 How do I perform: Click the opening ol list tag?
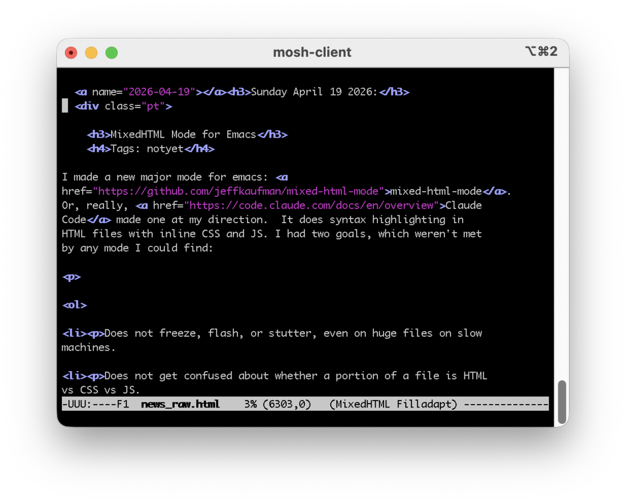click(x=74, y=305)
